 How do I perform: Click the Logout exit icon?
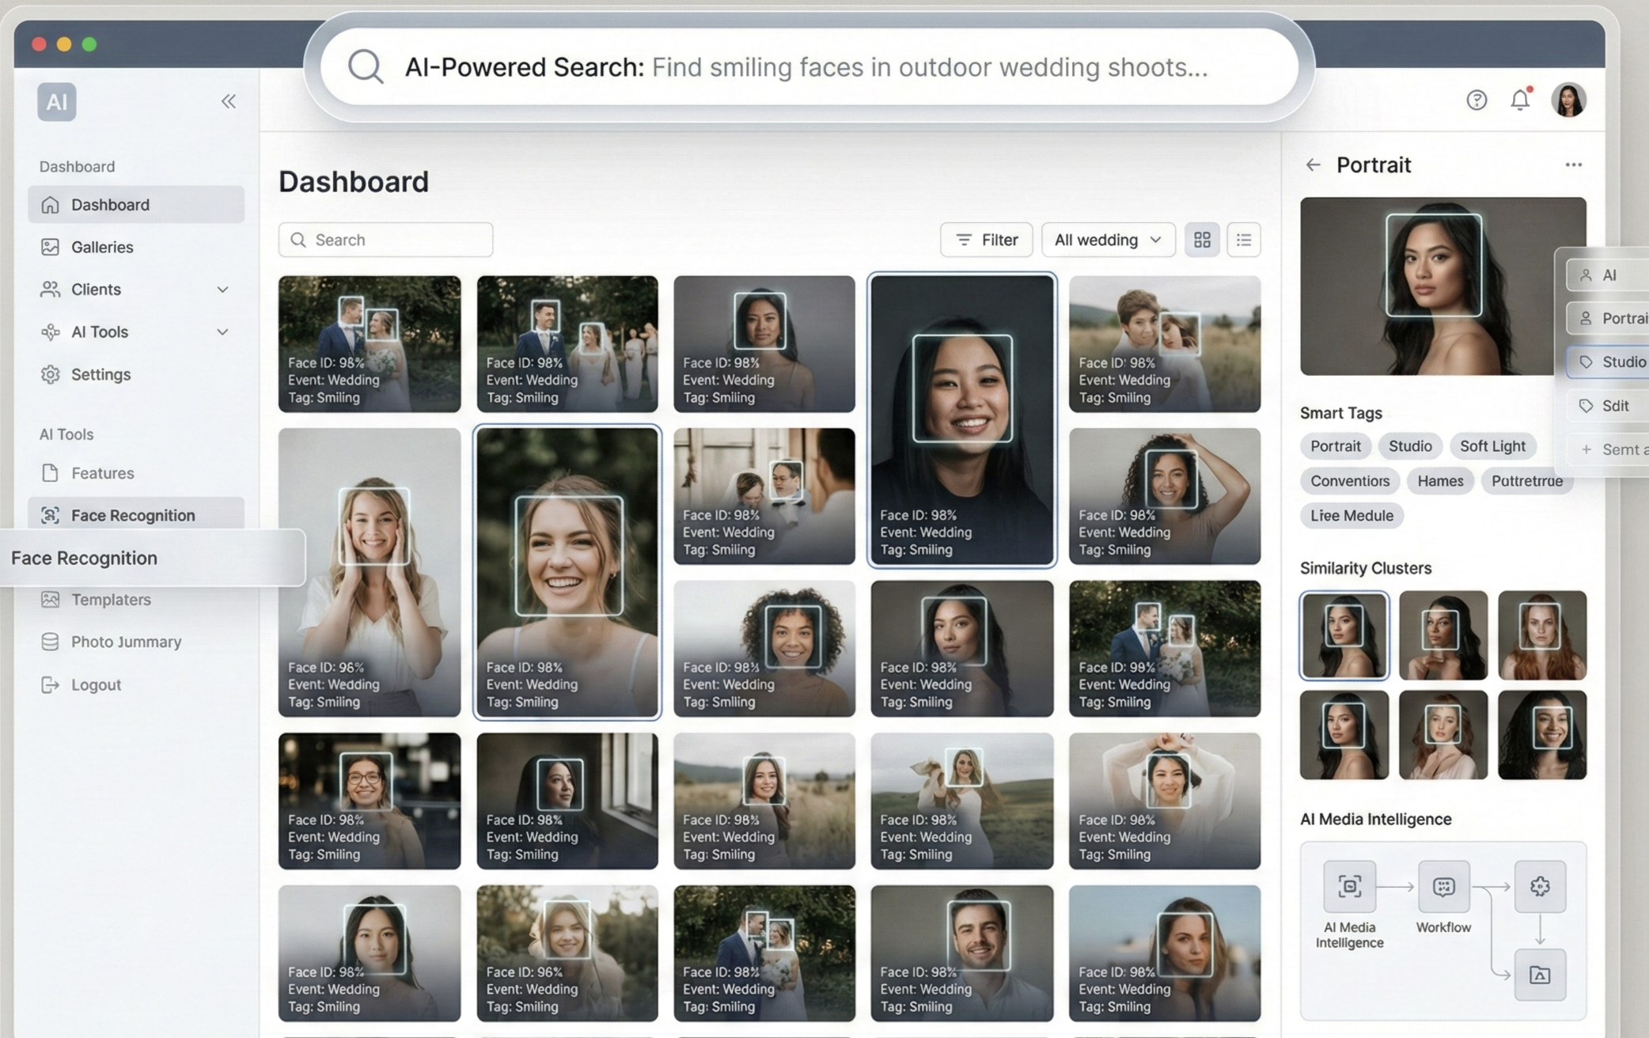[50, 684]
